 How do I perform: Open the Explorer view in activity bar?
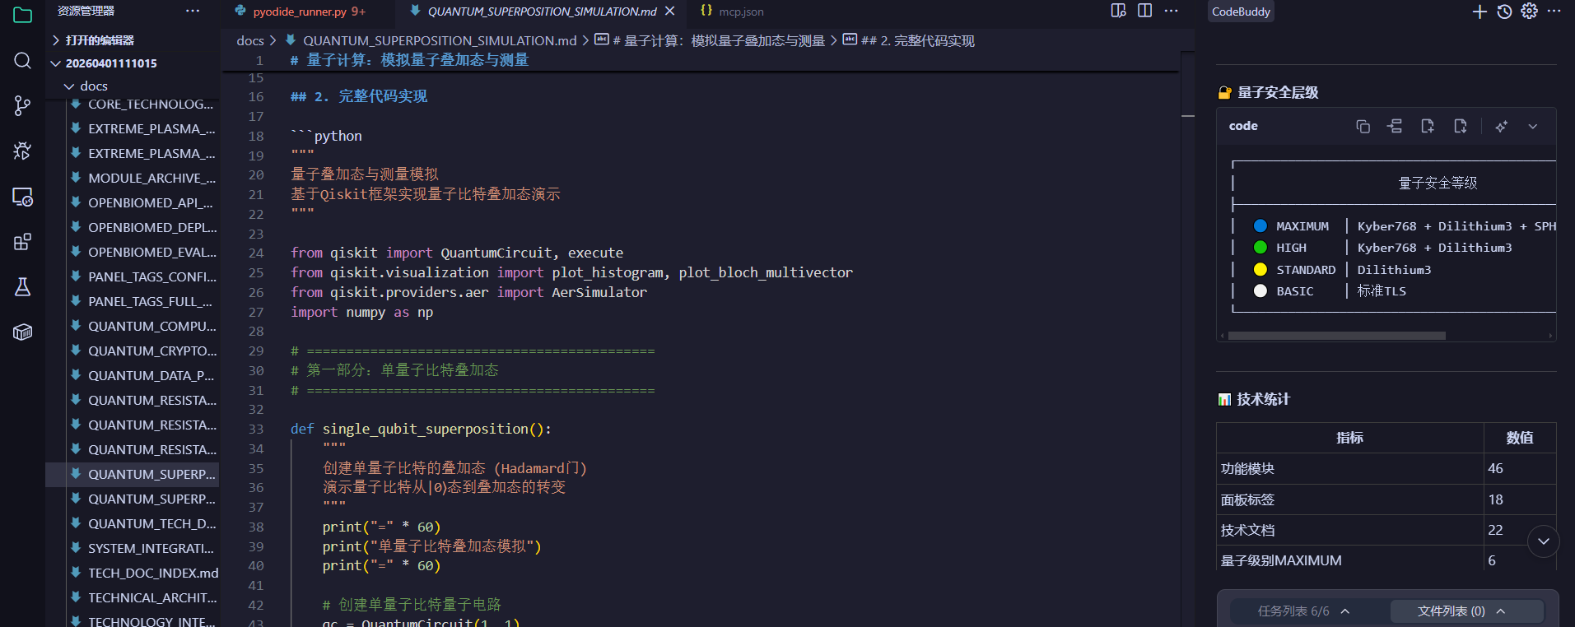[22, 15]
